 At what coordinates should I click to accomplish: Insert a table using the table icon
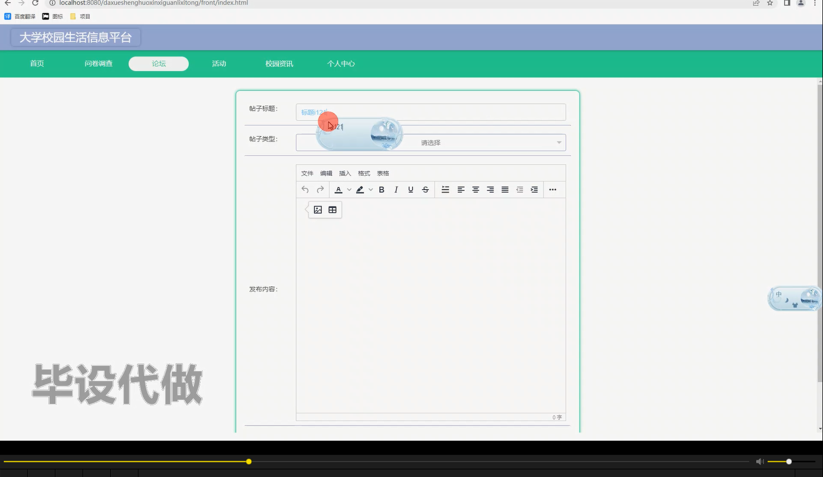pos(332,209)
